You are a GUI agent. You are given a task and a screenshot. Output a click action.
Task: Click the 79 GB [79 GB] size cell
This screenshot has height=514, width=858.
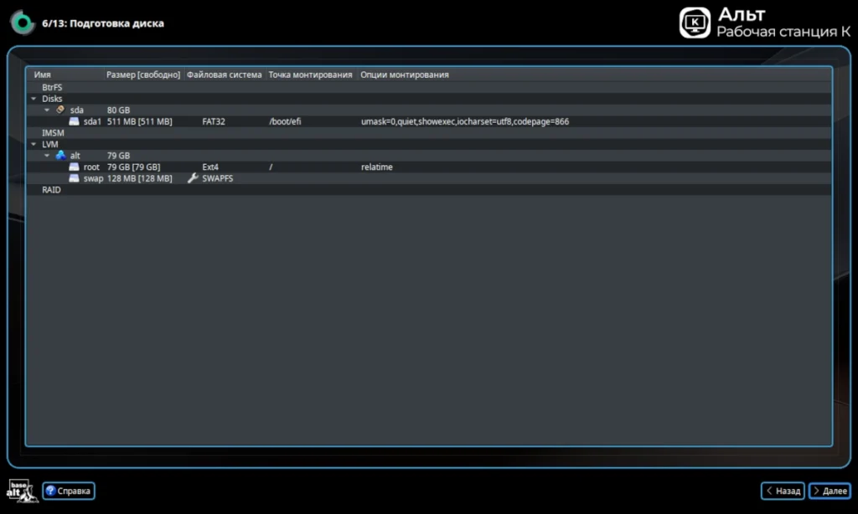pos(133,167)
